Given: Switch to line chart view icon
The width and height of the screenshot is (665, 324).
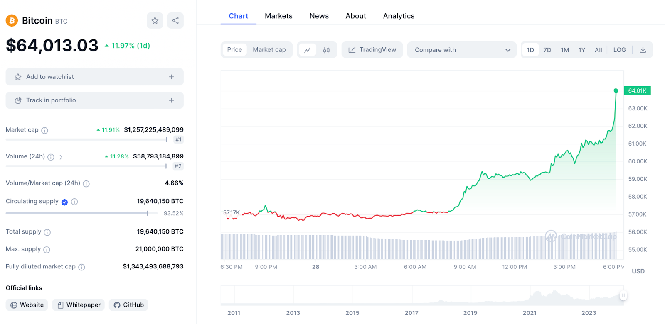Looking at the screenshot, I should 308,50.
